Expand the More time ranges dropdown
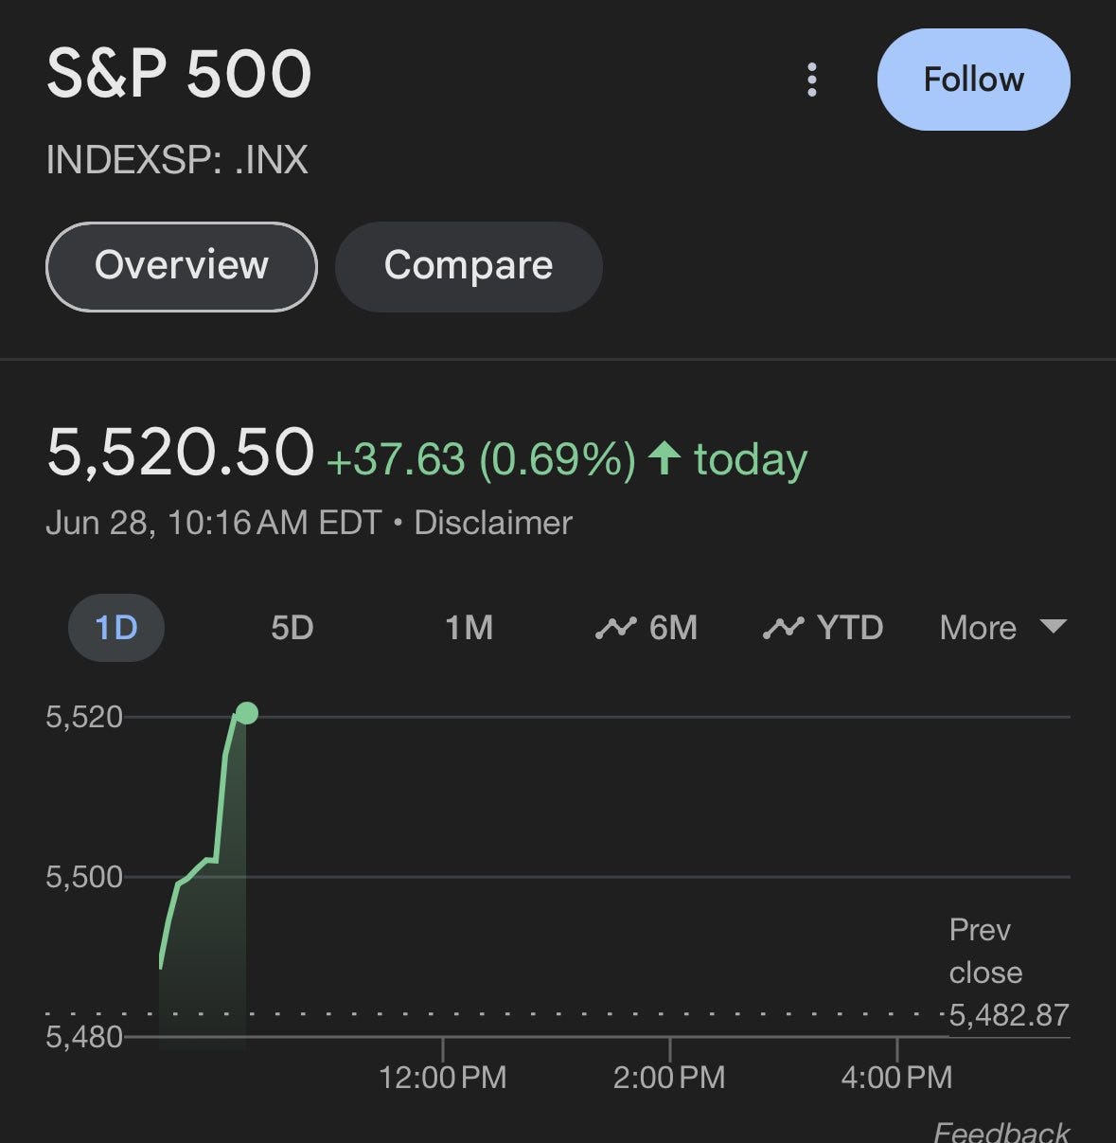 click(978, 628)
